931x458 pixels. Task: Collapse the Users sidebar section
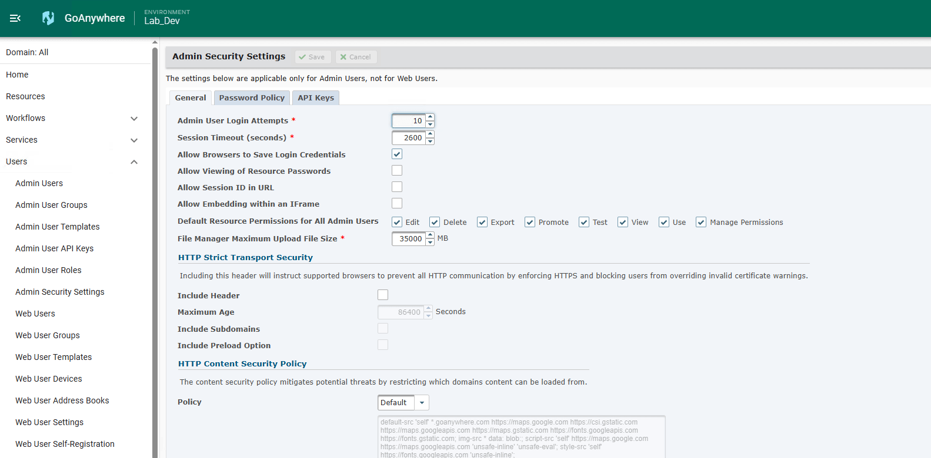click(x=134, y=162)
